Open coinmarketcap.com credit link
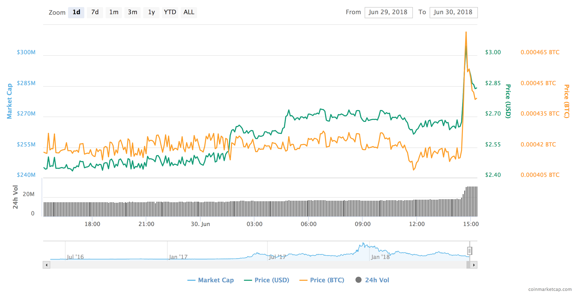 (x=550, y=289)
